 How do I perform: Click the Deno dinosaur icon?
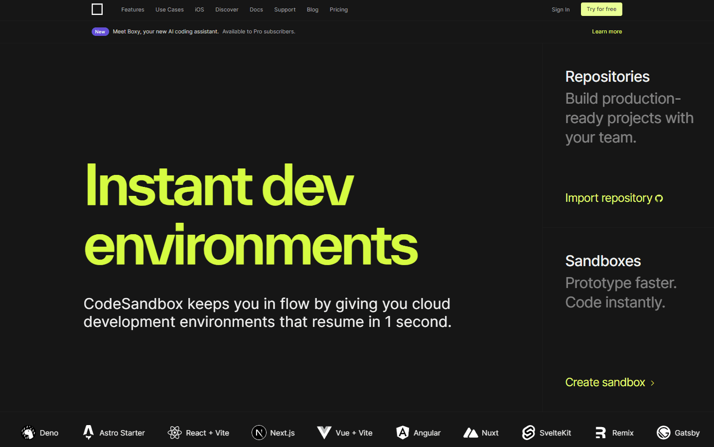point(28,433)
